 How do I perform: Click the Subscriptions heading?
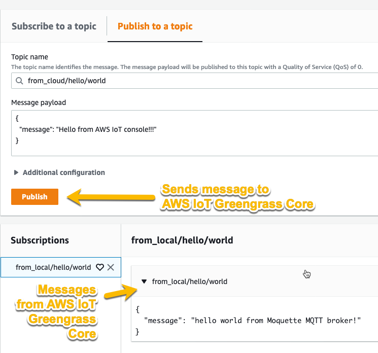(x=40, y=240)
